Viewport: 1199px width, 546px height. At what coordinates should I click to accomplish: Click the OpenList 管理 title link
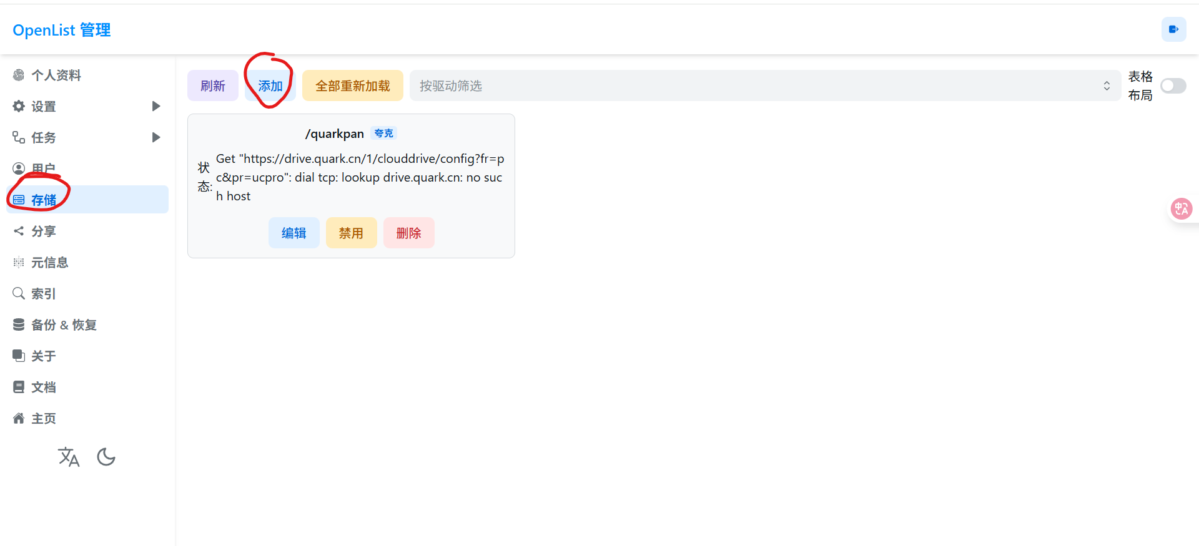click(62, 30)
